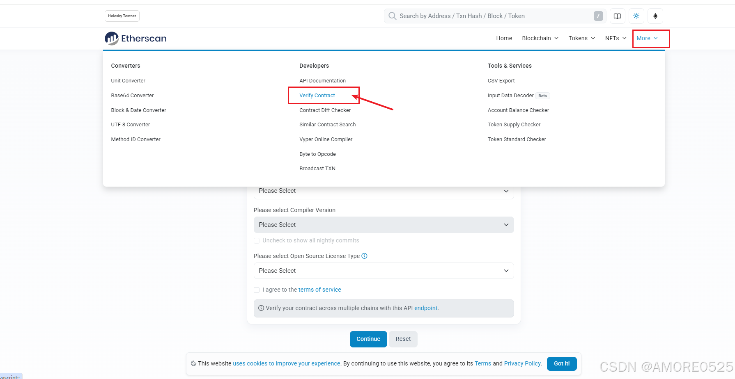The width and height of the screenshot is (735, 379).
Task: Open Input Data Decoder
Action: point(510,96)
